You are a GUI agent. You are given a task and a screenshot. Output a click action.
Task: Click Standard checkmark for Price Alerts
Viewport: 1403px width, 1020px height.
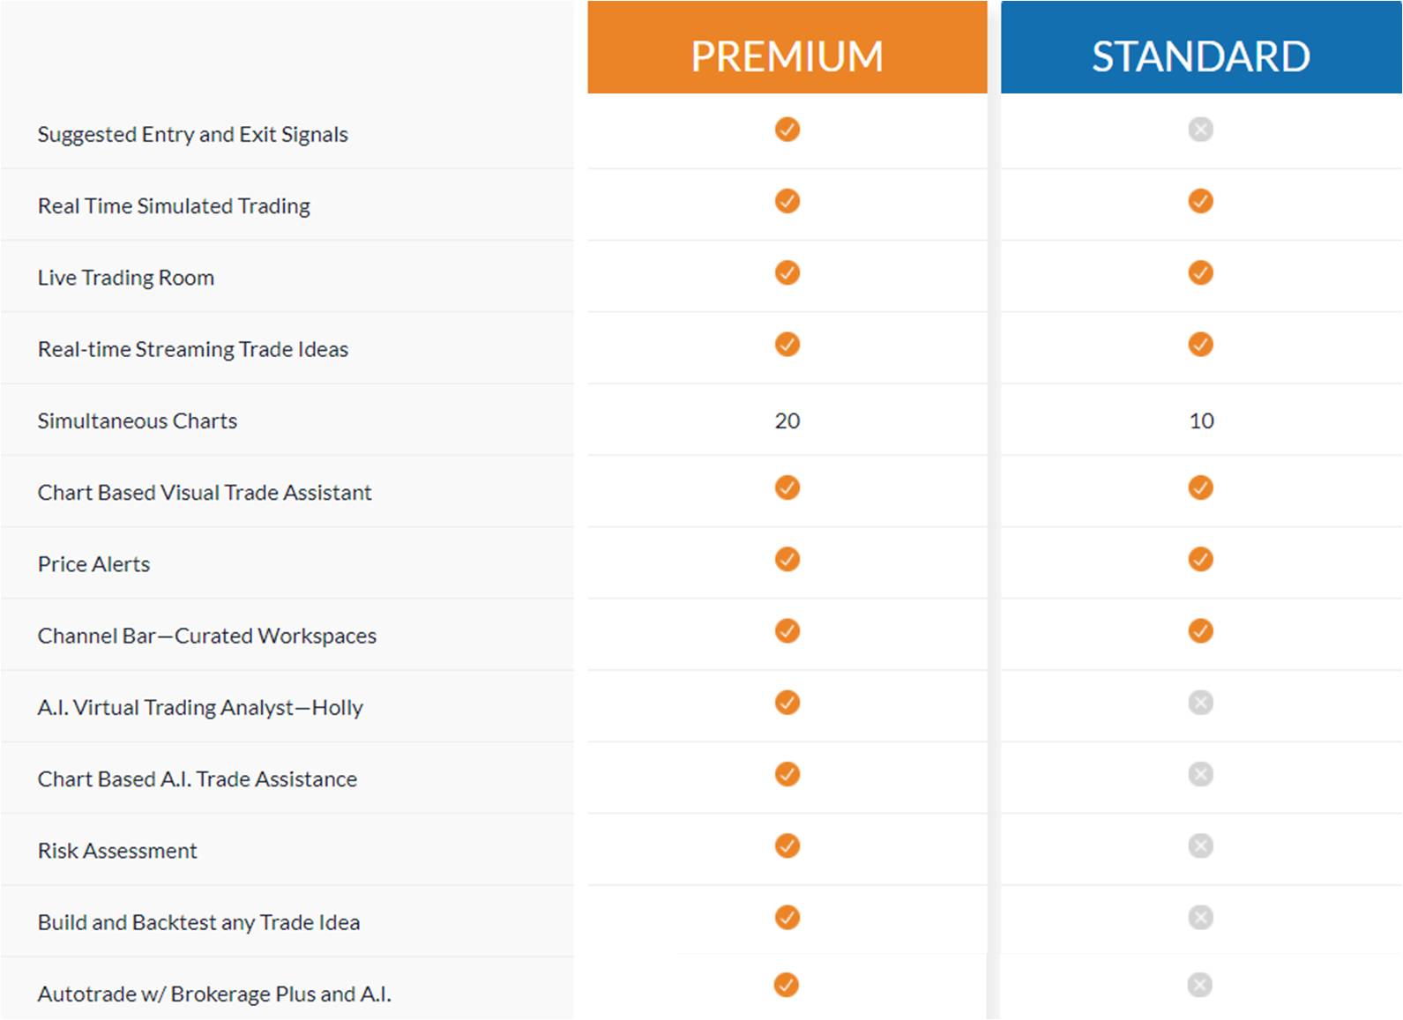(x=1200, y=559)
